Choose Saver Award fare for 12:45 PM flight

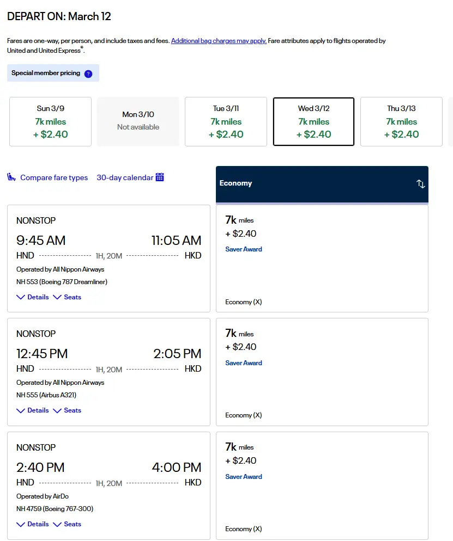(244, 363)
